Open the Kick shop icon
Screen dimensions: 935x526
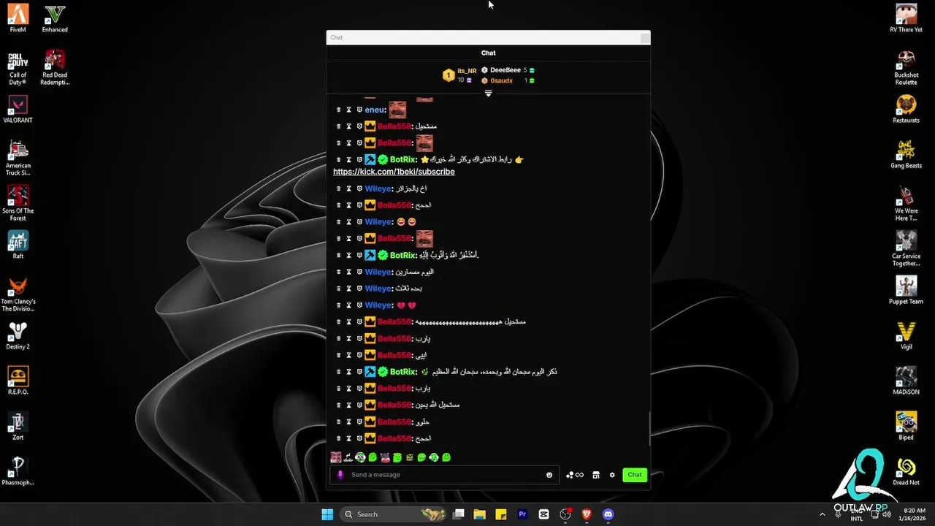596,475
